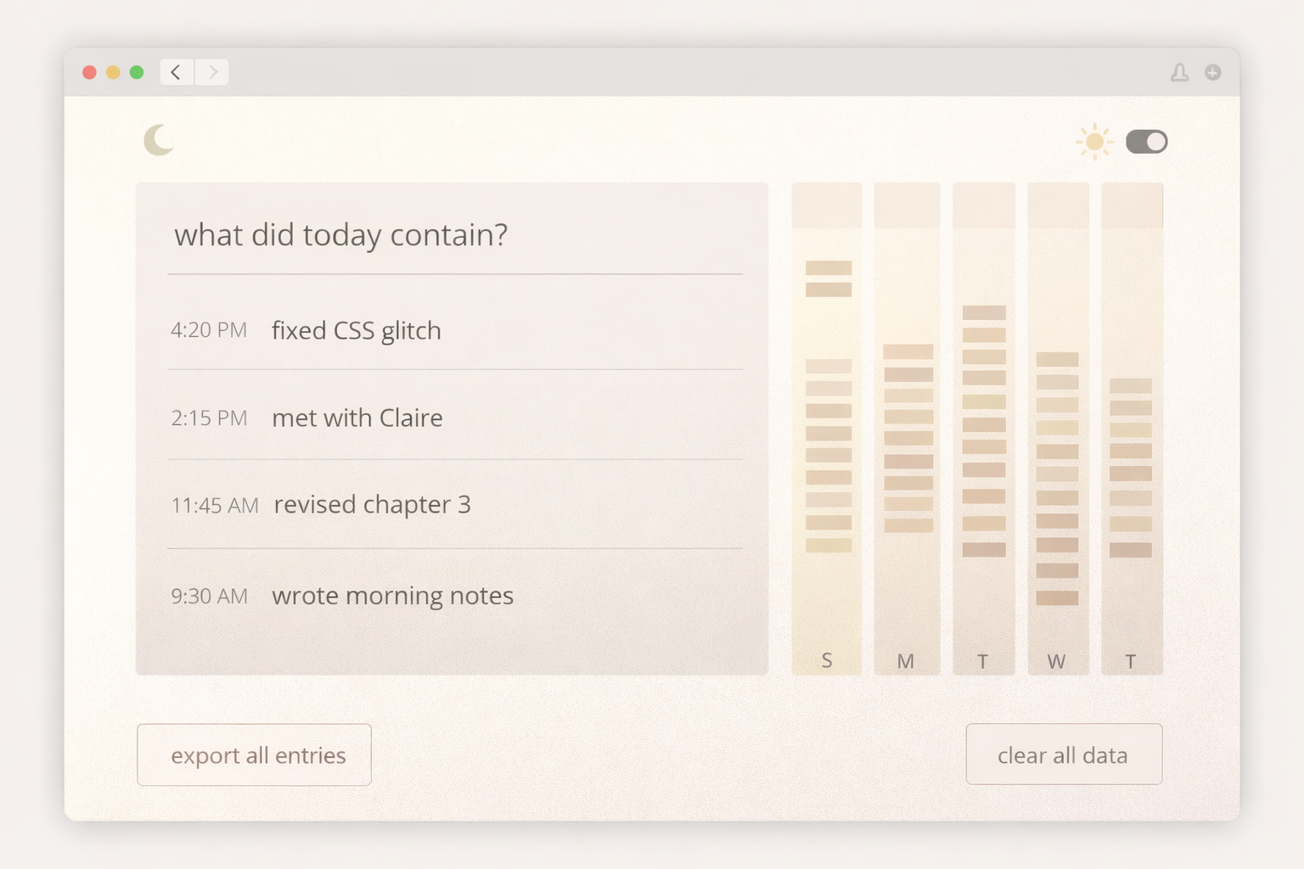
Task: Select the Tuesday column label
Action: pyautogui.click(x=982, y=661)
